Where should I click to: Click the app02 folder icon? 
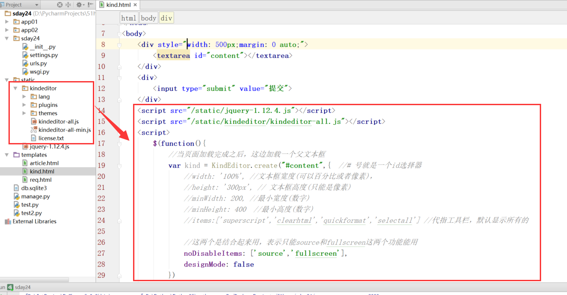pos(17,30)
